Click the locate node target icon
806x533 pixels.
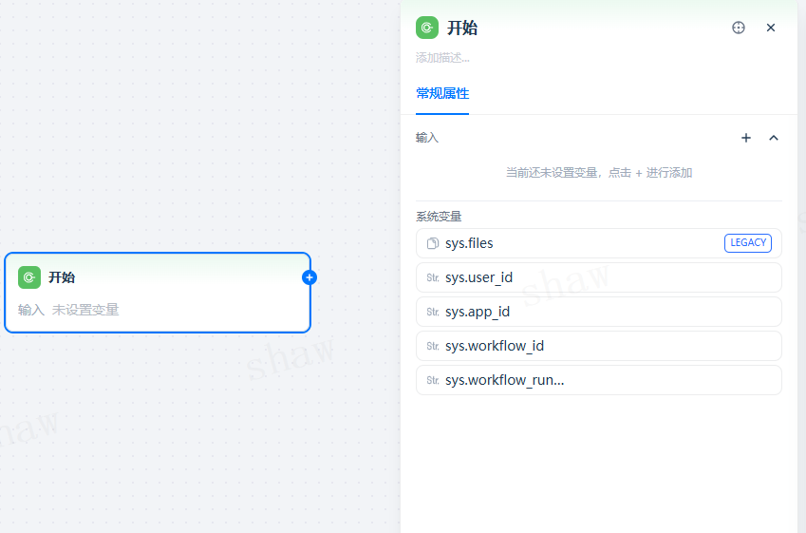click(739, 28)
